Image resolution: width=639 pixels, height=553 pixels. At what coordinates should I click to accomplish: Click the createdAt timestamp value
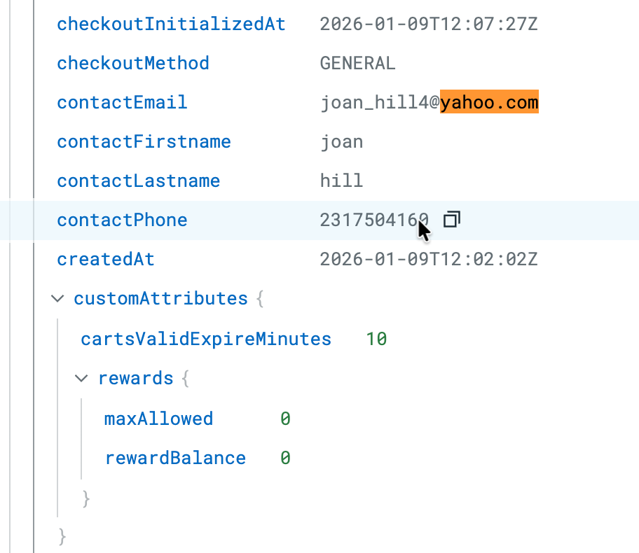[428, 259]
